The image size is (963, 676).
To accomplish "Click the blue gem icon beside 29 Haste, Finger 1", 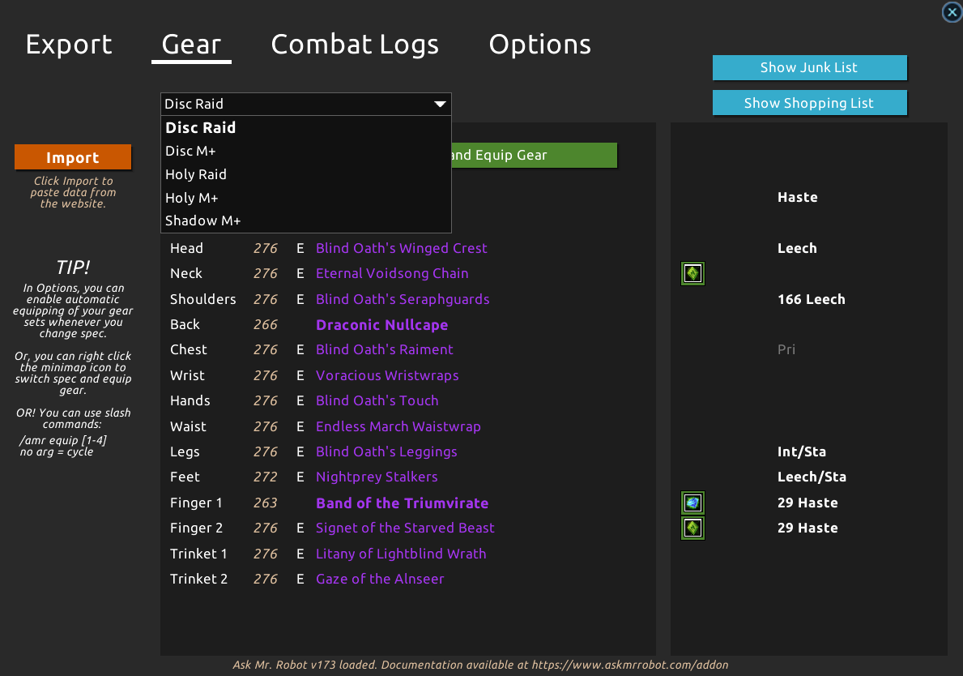I will [692, 503].
